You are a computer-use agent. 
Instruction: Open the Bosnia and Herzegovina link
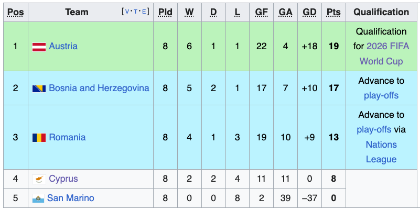(x=99, y=88)
